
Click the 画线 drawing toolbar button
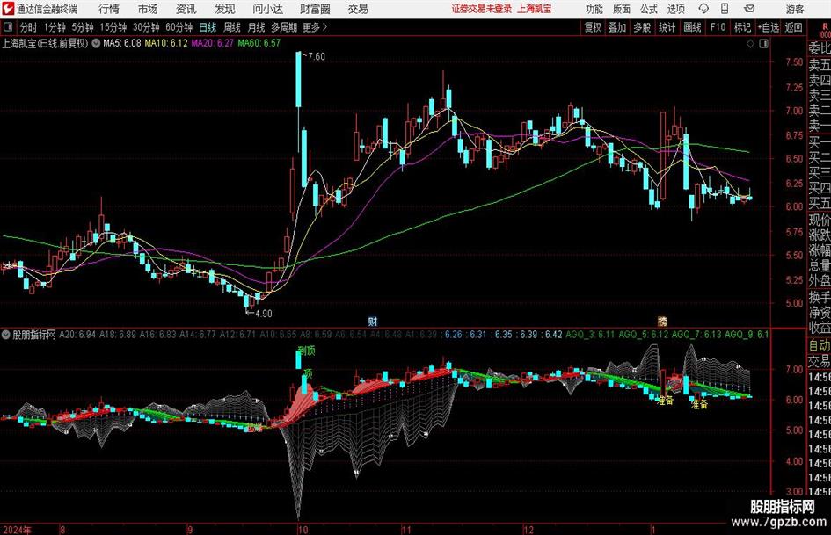692,27
